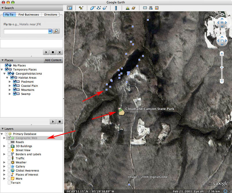This screenshot has width=232, height=193.
Task: Click the Add Content button
Action: (53, 60)
